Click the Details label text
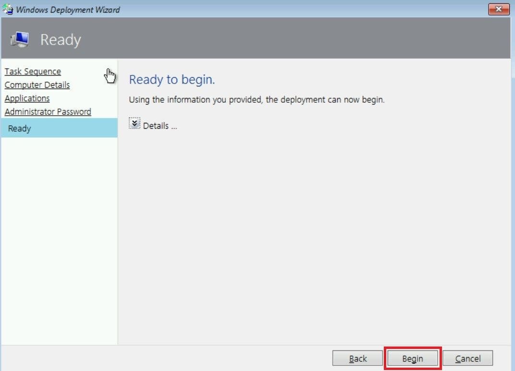515x371 pixels. pos(160,126)
